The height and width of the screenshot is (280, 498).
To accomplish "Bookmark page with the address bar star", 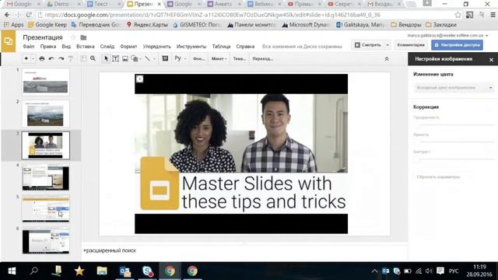I will pyautogui.click(x=458, y=15).
